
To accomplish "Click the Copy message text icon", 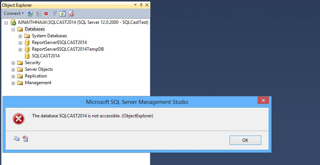I will click(x=16, y=139).
